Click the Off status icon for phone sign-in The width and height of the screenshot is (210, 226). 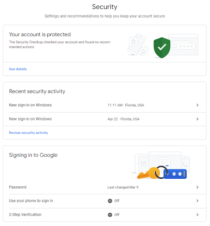(110, 201)
